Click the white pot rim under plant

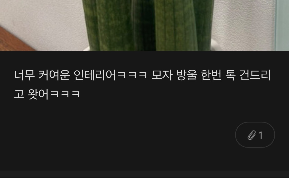(x=214, y=45)
